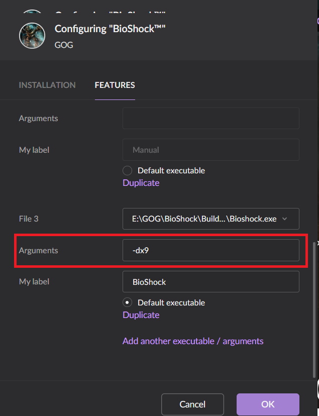
Task: Confirm with the OK button
Action: (268, 404)
